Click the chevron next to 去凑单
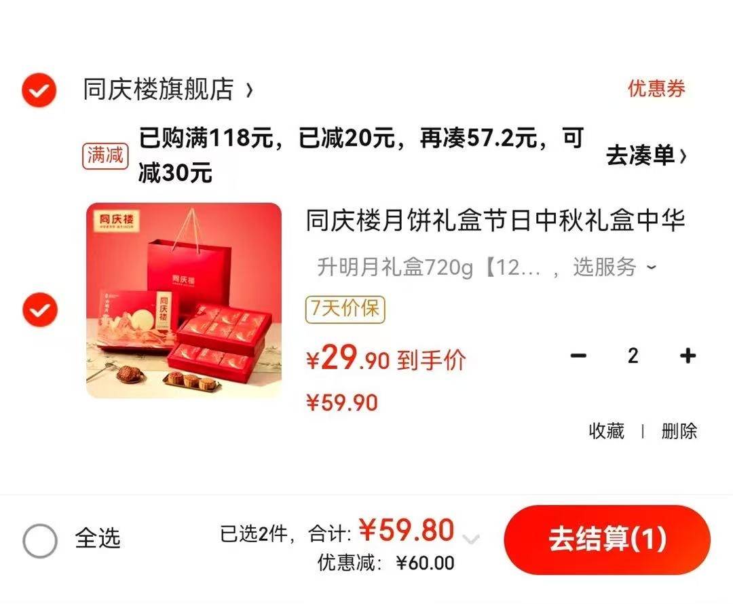Screen dimensions: 733x604 click(683, 155)
